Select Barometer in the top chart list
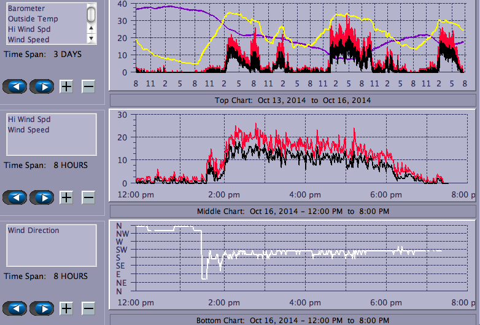The height and width of the screenshot is (325, 480). click(x=26, y=9)
